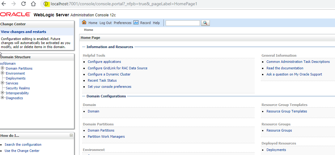Click inside the console search field

click(183, 23)
